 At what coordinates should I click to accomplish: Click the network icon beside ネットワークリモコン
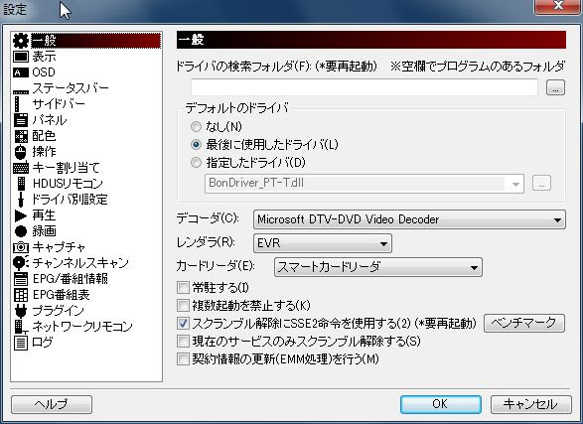[21, 327]
